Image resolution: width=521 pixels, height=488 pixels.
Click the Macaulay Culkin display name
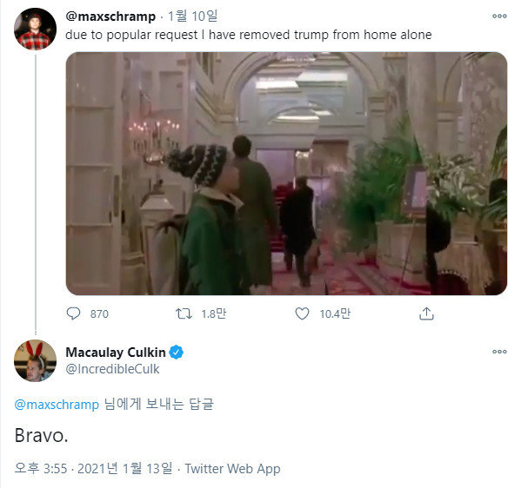pyautogui.click(x=116, y=353)
